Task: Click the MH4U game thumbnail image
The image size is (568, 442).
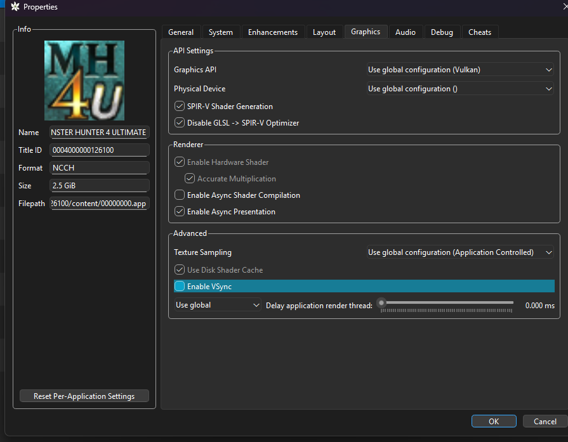Action: [84, 81]
